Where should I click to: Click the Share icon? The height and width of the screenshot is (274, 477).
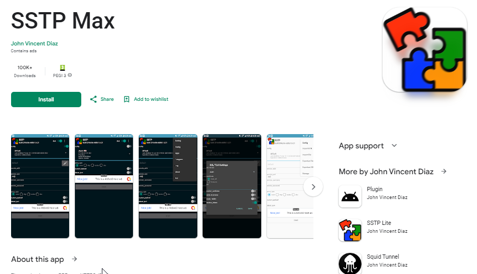tap(93, 99)
